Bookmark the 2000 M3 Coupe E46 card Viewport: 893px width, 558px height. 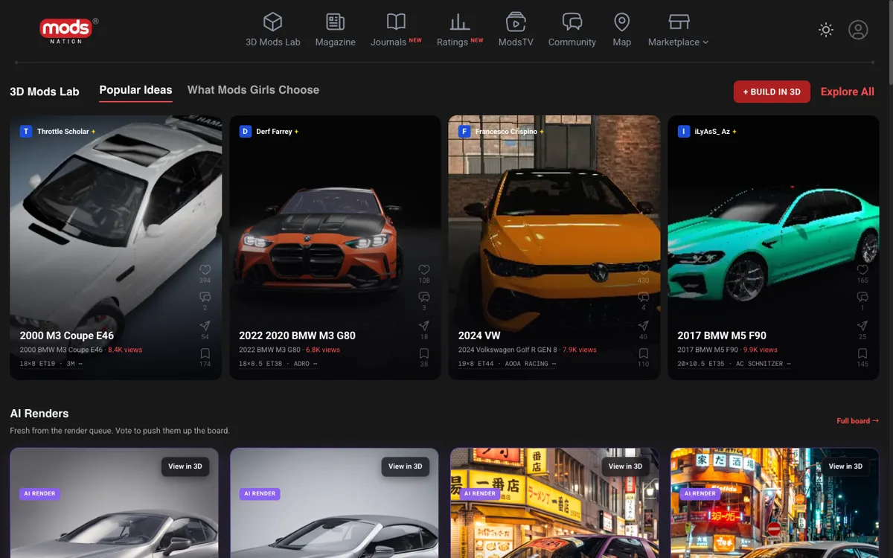click(205, 353)
